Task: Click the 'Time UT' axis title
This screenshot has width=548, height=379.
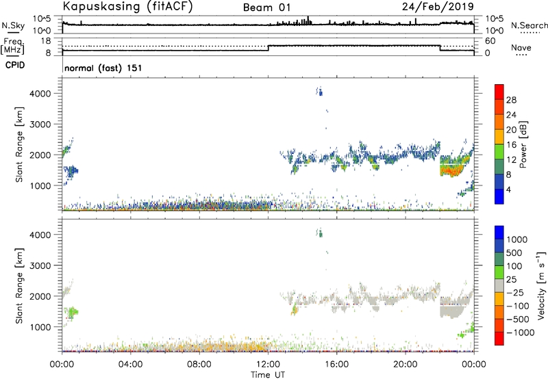Action: pyautogui.click(x=268, y=375)
